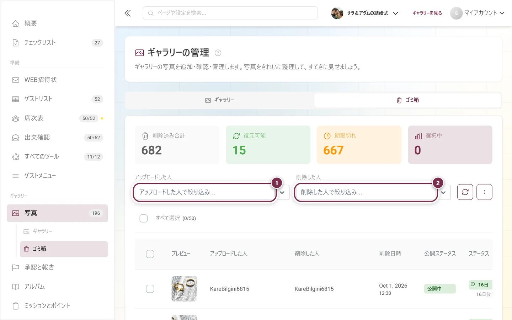Viewport: 512px width, 320px height.
Task: Open ギャラリー sub-item under 写真
Action: (x=64, y=231)
